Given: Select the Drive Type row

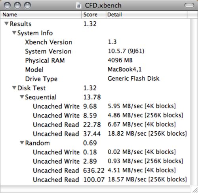Looking at the screenshot, I should (95, 79).
